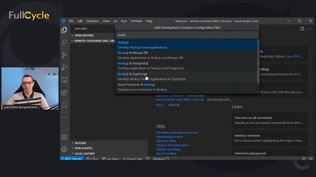Click the Interface overview card
This screenshot has width=316, height=177.
(270, 138)
